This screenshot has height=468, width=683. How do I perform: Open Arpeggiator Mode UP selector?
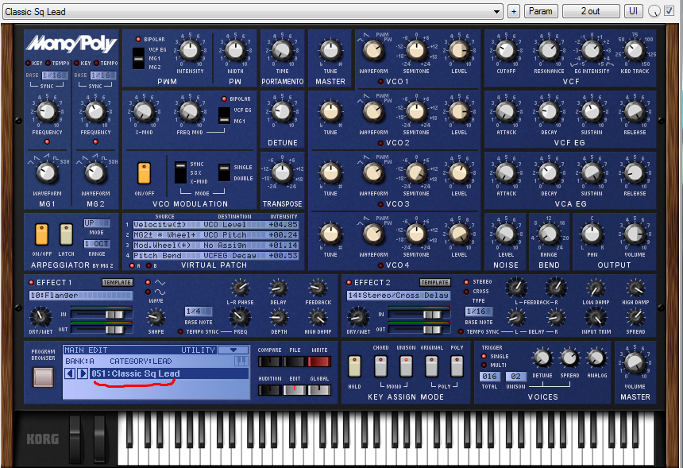[x=97, y=223]
